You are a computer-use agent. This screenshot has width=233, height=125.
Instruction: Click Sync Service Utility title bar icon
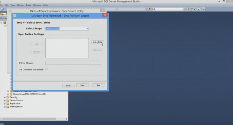pyautogui.click(x=10, y=11)
